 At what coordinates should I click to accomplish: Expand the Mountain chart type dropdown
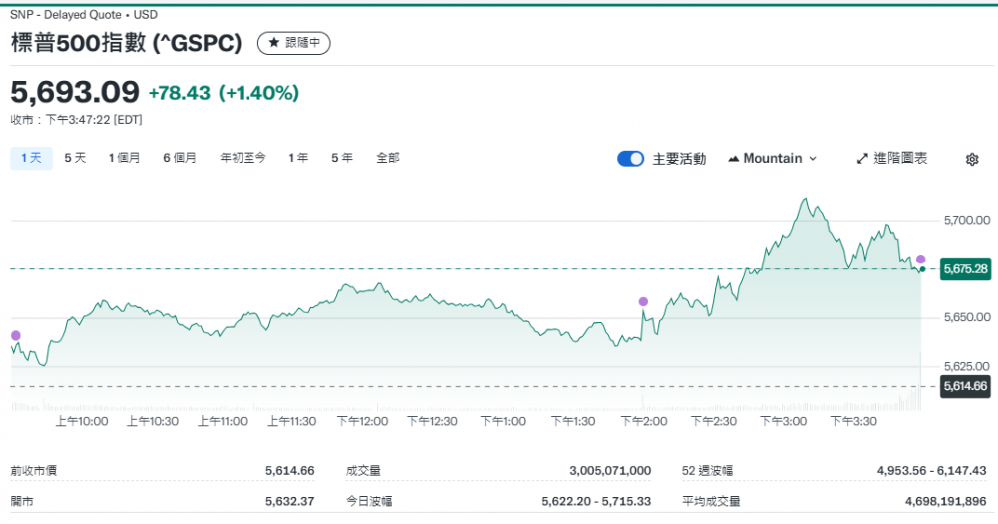coord(772,158)
